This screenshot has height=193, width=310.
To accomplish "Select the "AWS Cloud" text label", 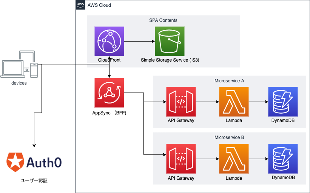I will pos(99,5).
